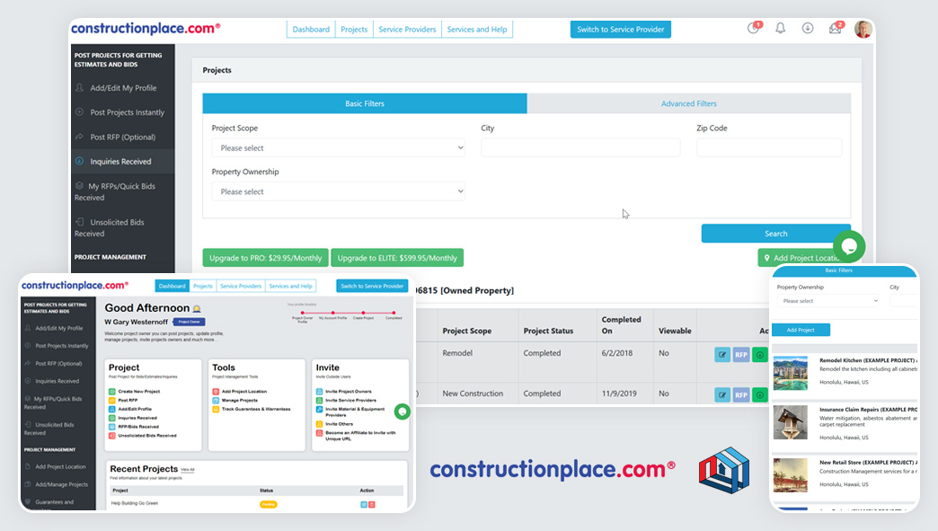Click Switch to Service Provider in the Dashboard window
This screenshot has height=531, width=938.
pyautogui.click(x=372, y=286)
